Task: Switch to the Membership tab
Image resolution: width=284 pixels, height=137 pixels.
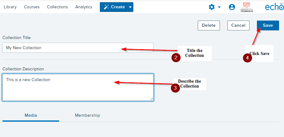Action: coord(87,115)
